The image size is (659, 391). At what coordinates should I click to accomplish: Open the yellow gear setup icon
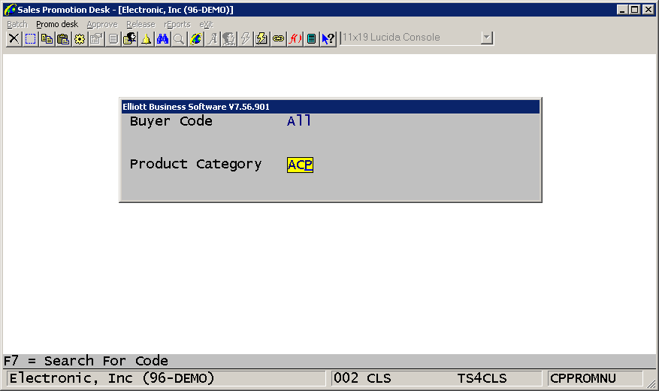tap(80, 38)
